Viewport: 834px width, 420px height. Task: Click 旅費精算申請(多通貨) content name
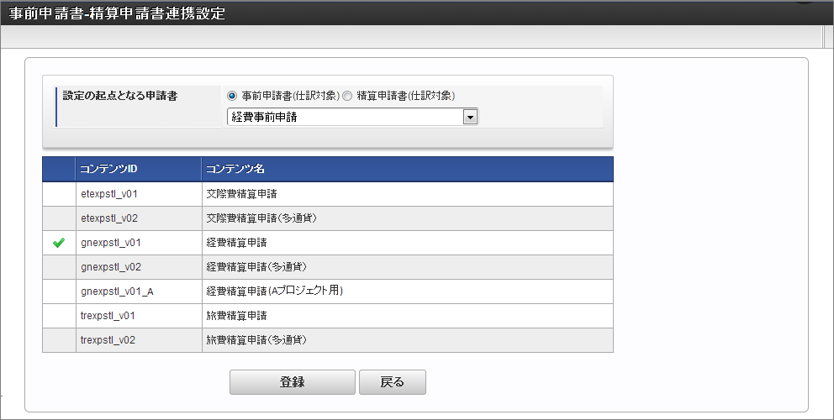pos(256,340)
